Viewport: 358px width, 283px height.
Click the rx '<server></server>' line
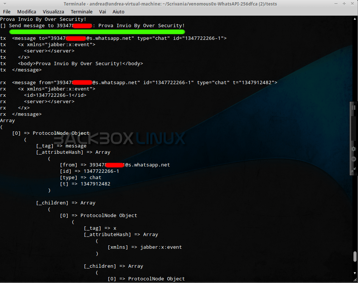pyautogui.click(x=37, y=102)
